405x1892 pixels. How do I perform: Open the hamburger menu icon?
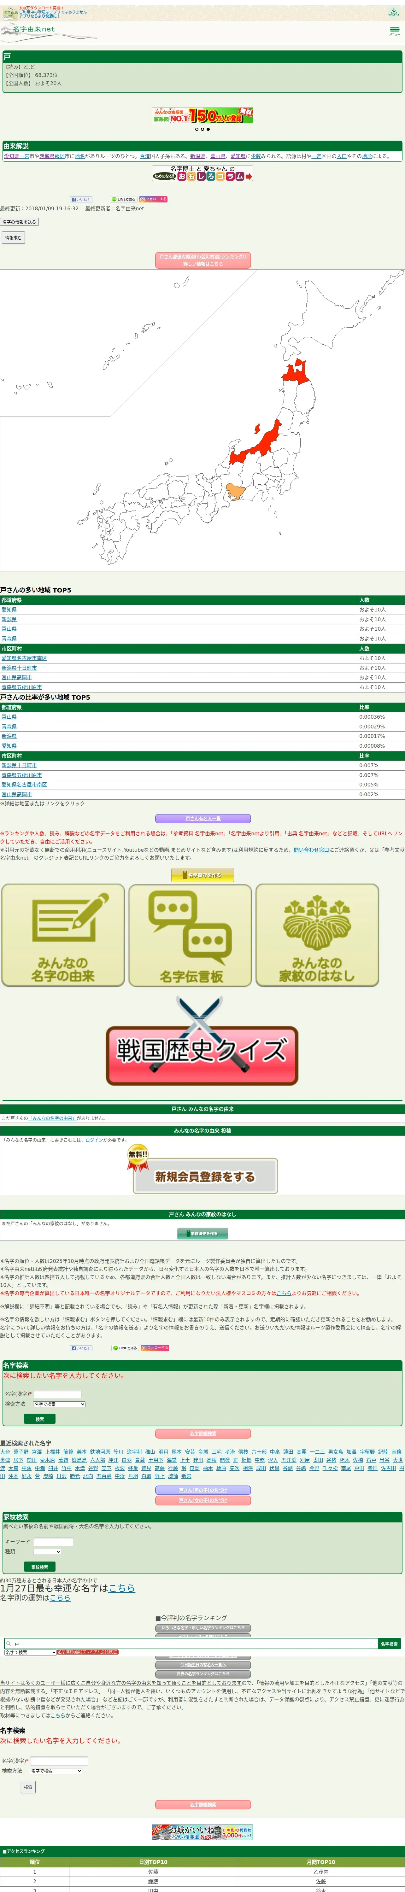point(395,31)
